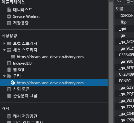Open 관심분야 그룹 item
The height and width of the screenshot is (123, 134).
pyautogui.click(x=25, y=96)
